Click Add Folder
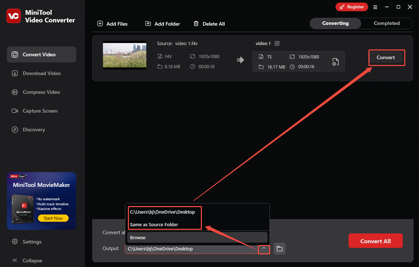The image size is (419, 267). click(163, 24)
